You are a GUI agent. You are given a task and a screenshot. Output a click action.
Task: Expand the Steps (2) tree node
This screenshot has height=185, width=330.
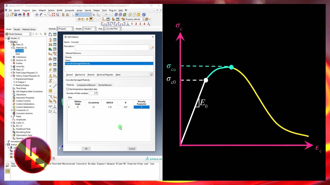pos(11,70)
